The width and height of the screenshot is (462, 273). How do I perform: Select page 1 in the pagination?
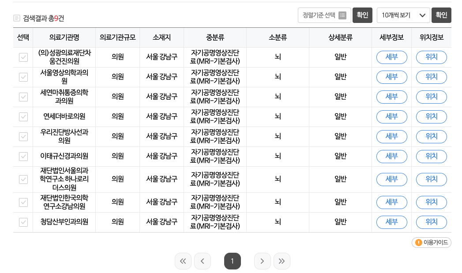(233, 261)
